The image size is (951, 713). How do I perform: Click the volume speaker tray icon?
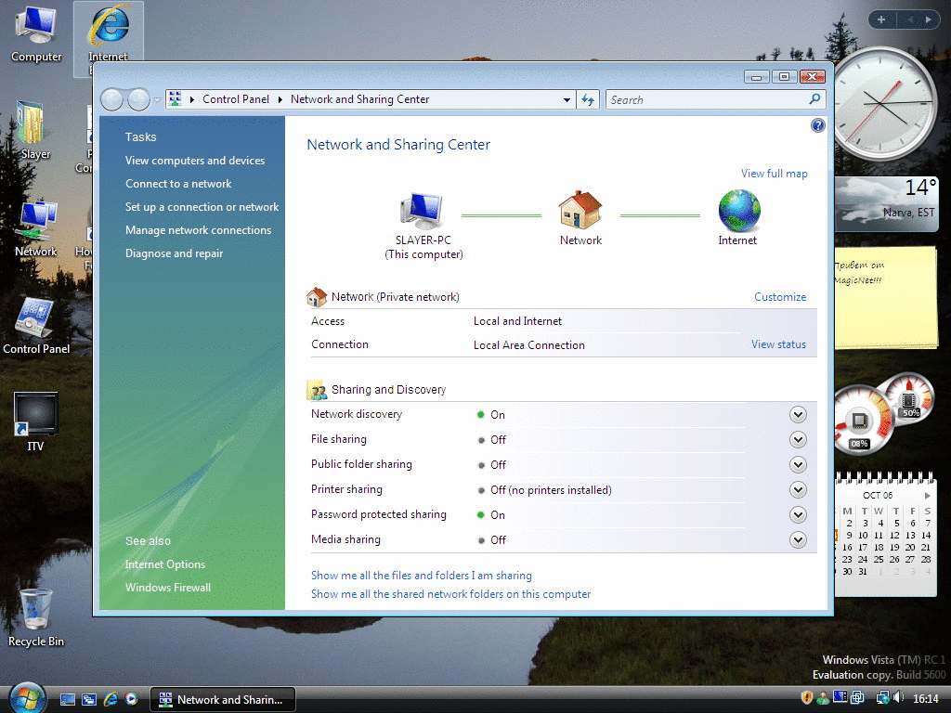pos(898,698)
